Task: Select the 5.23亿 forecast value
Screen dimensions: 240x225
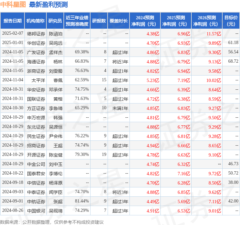Action: coord(153,80)
